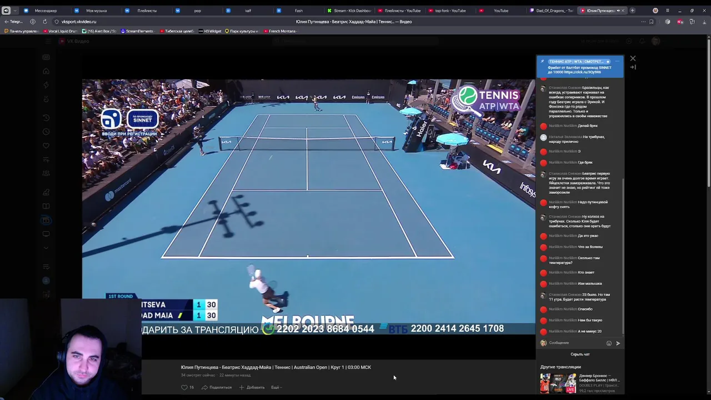The image size is (711, 400).
Task: Click the Поделиться share button
Action: (x=217, y=387)
